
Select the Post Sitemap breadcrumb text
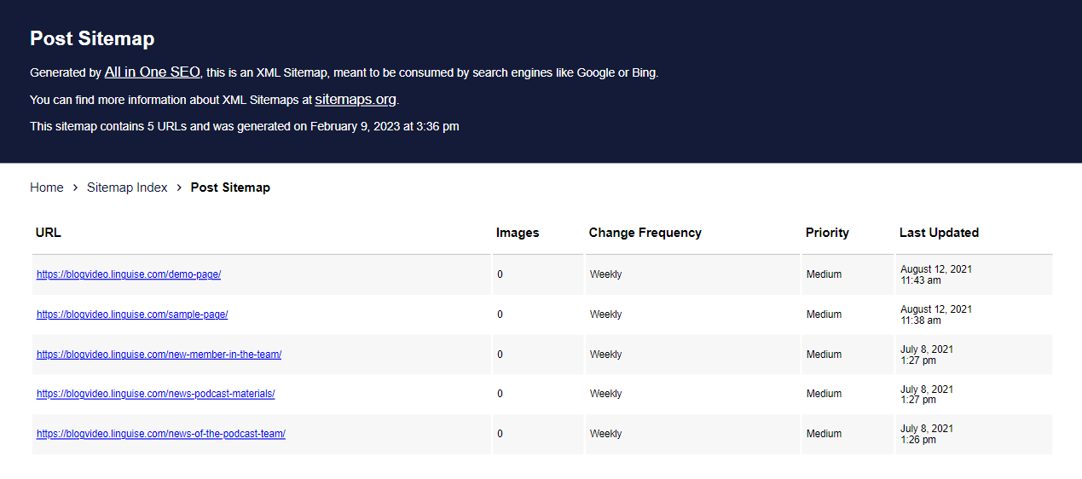230,188
